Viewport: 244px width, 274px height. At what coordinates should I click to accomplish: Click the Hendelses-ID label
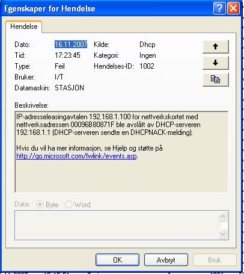pyautogui.click(x=114, y=66)
